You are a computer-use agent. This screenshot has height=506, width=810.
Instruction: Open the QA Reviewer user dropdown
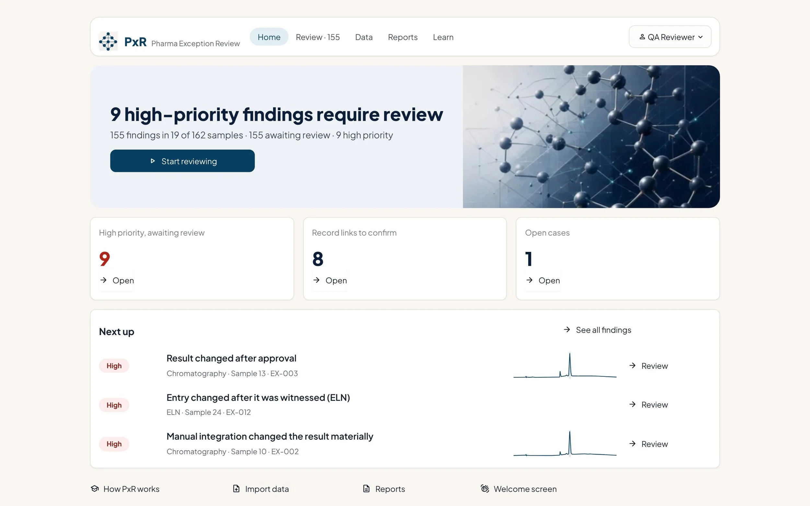[670, 37]
